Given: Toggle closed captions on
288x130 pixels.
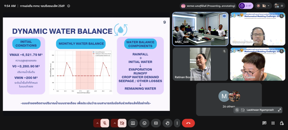Looking at the screenshot, I should (156, 123).
